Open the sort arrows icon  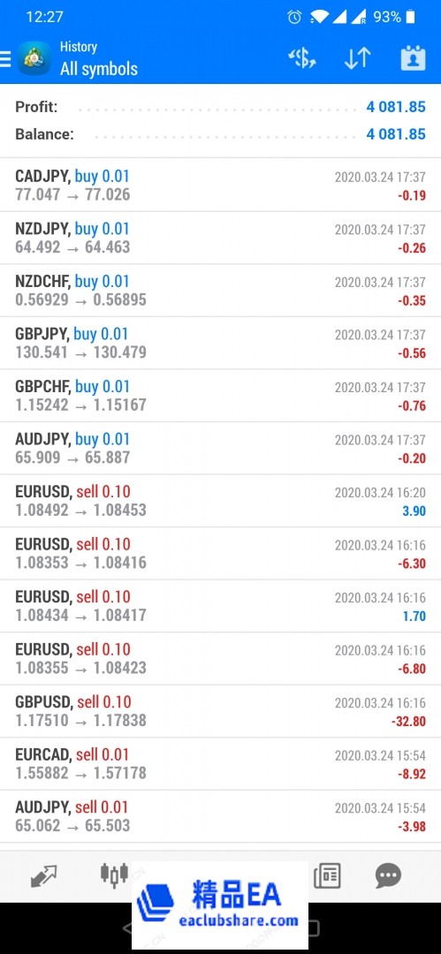(x=358, y=58)
